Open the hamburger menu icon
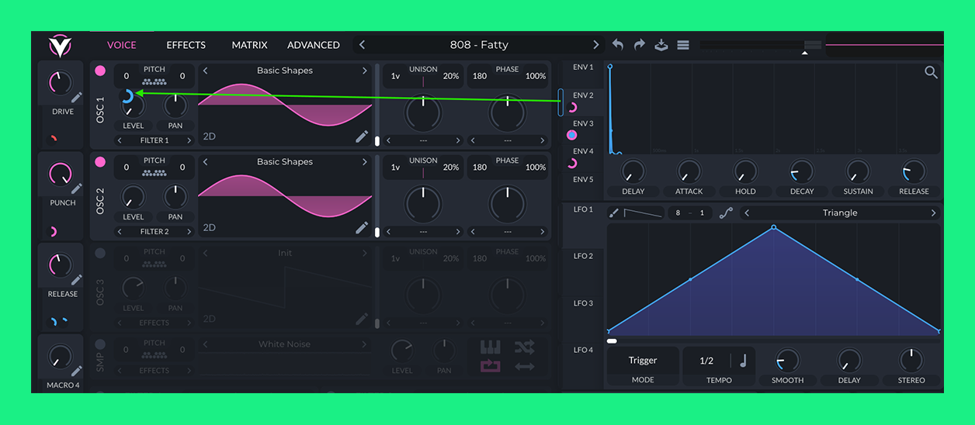 pos(683,45)
